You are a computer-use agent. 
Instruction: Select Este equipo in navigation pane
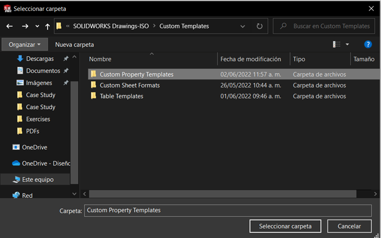[x=38, y=179]
